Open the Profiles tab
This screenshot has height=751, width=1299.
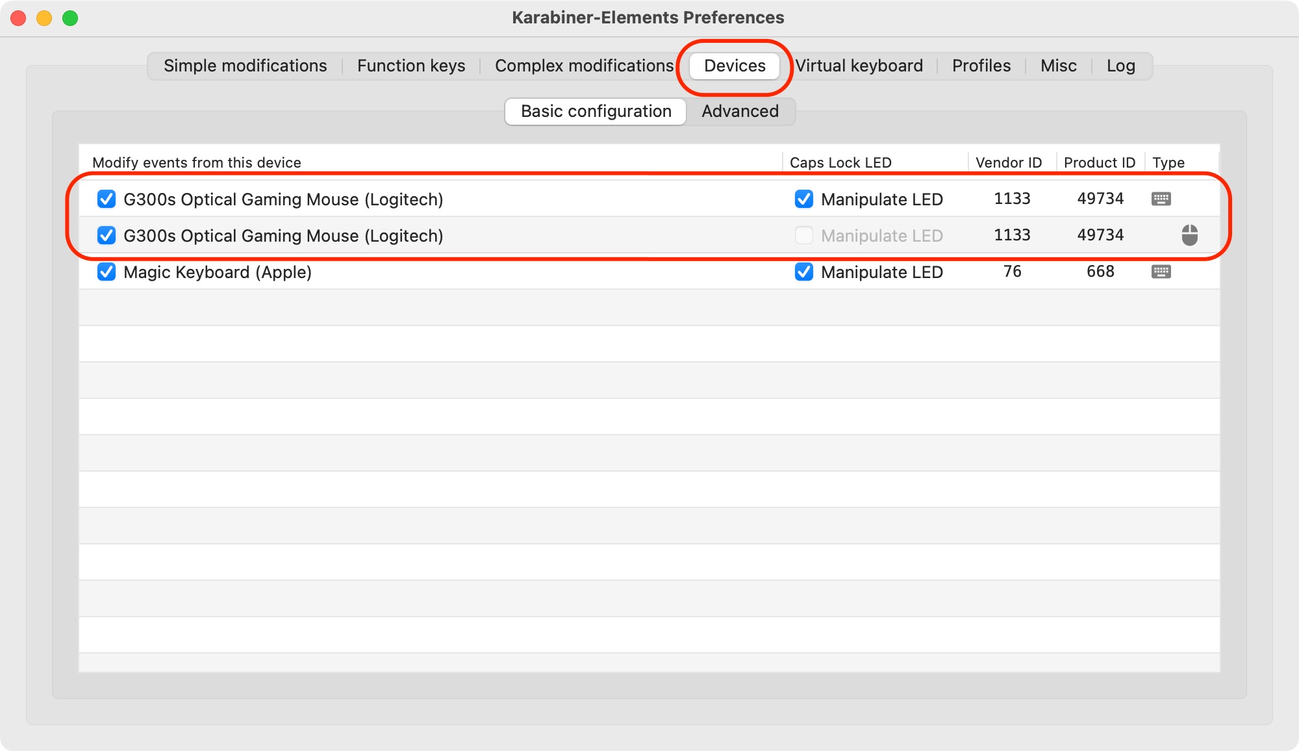point(981,65)
